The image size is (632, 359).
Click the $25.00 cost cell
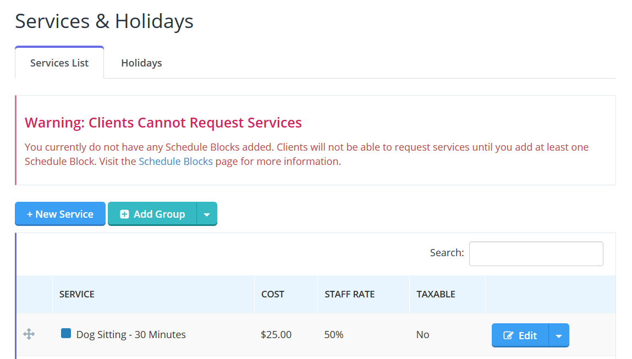276,334
